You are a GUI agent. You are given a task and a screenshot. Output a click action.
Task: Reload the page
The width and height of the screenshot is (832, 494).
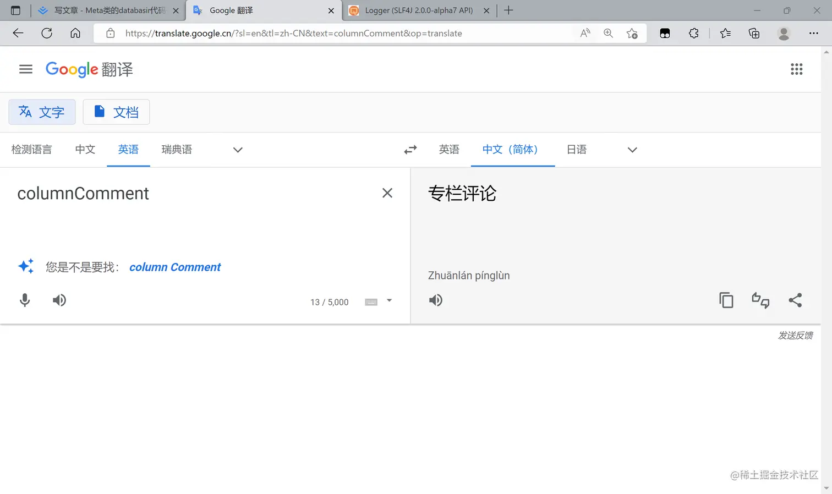(x=47, y=34)
